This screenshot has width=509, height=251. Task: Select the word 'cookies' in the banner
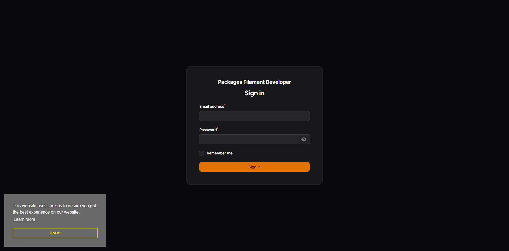point(55,206)
